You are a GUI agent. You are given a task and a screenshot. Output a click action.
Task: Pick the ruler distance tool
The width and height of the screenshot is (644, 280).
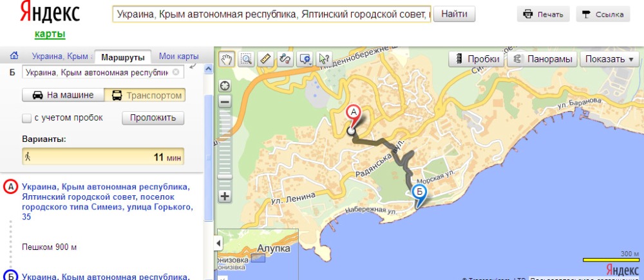point(265,59)
